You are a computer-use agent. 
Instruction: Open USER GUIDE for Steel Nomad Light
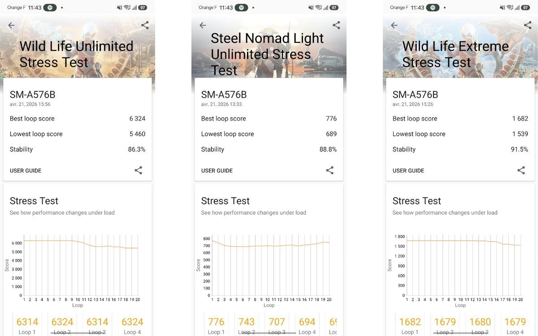(217, 171)
